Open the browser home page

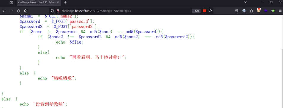coord(26,11)
